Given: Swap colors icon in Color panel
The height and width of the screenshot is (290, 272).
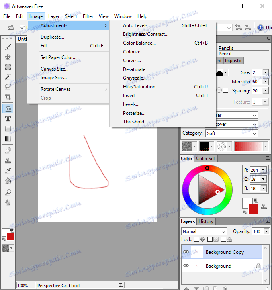Looking at the screenshot, I should pos(245,212).
